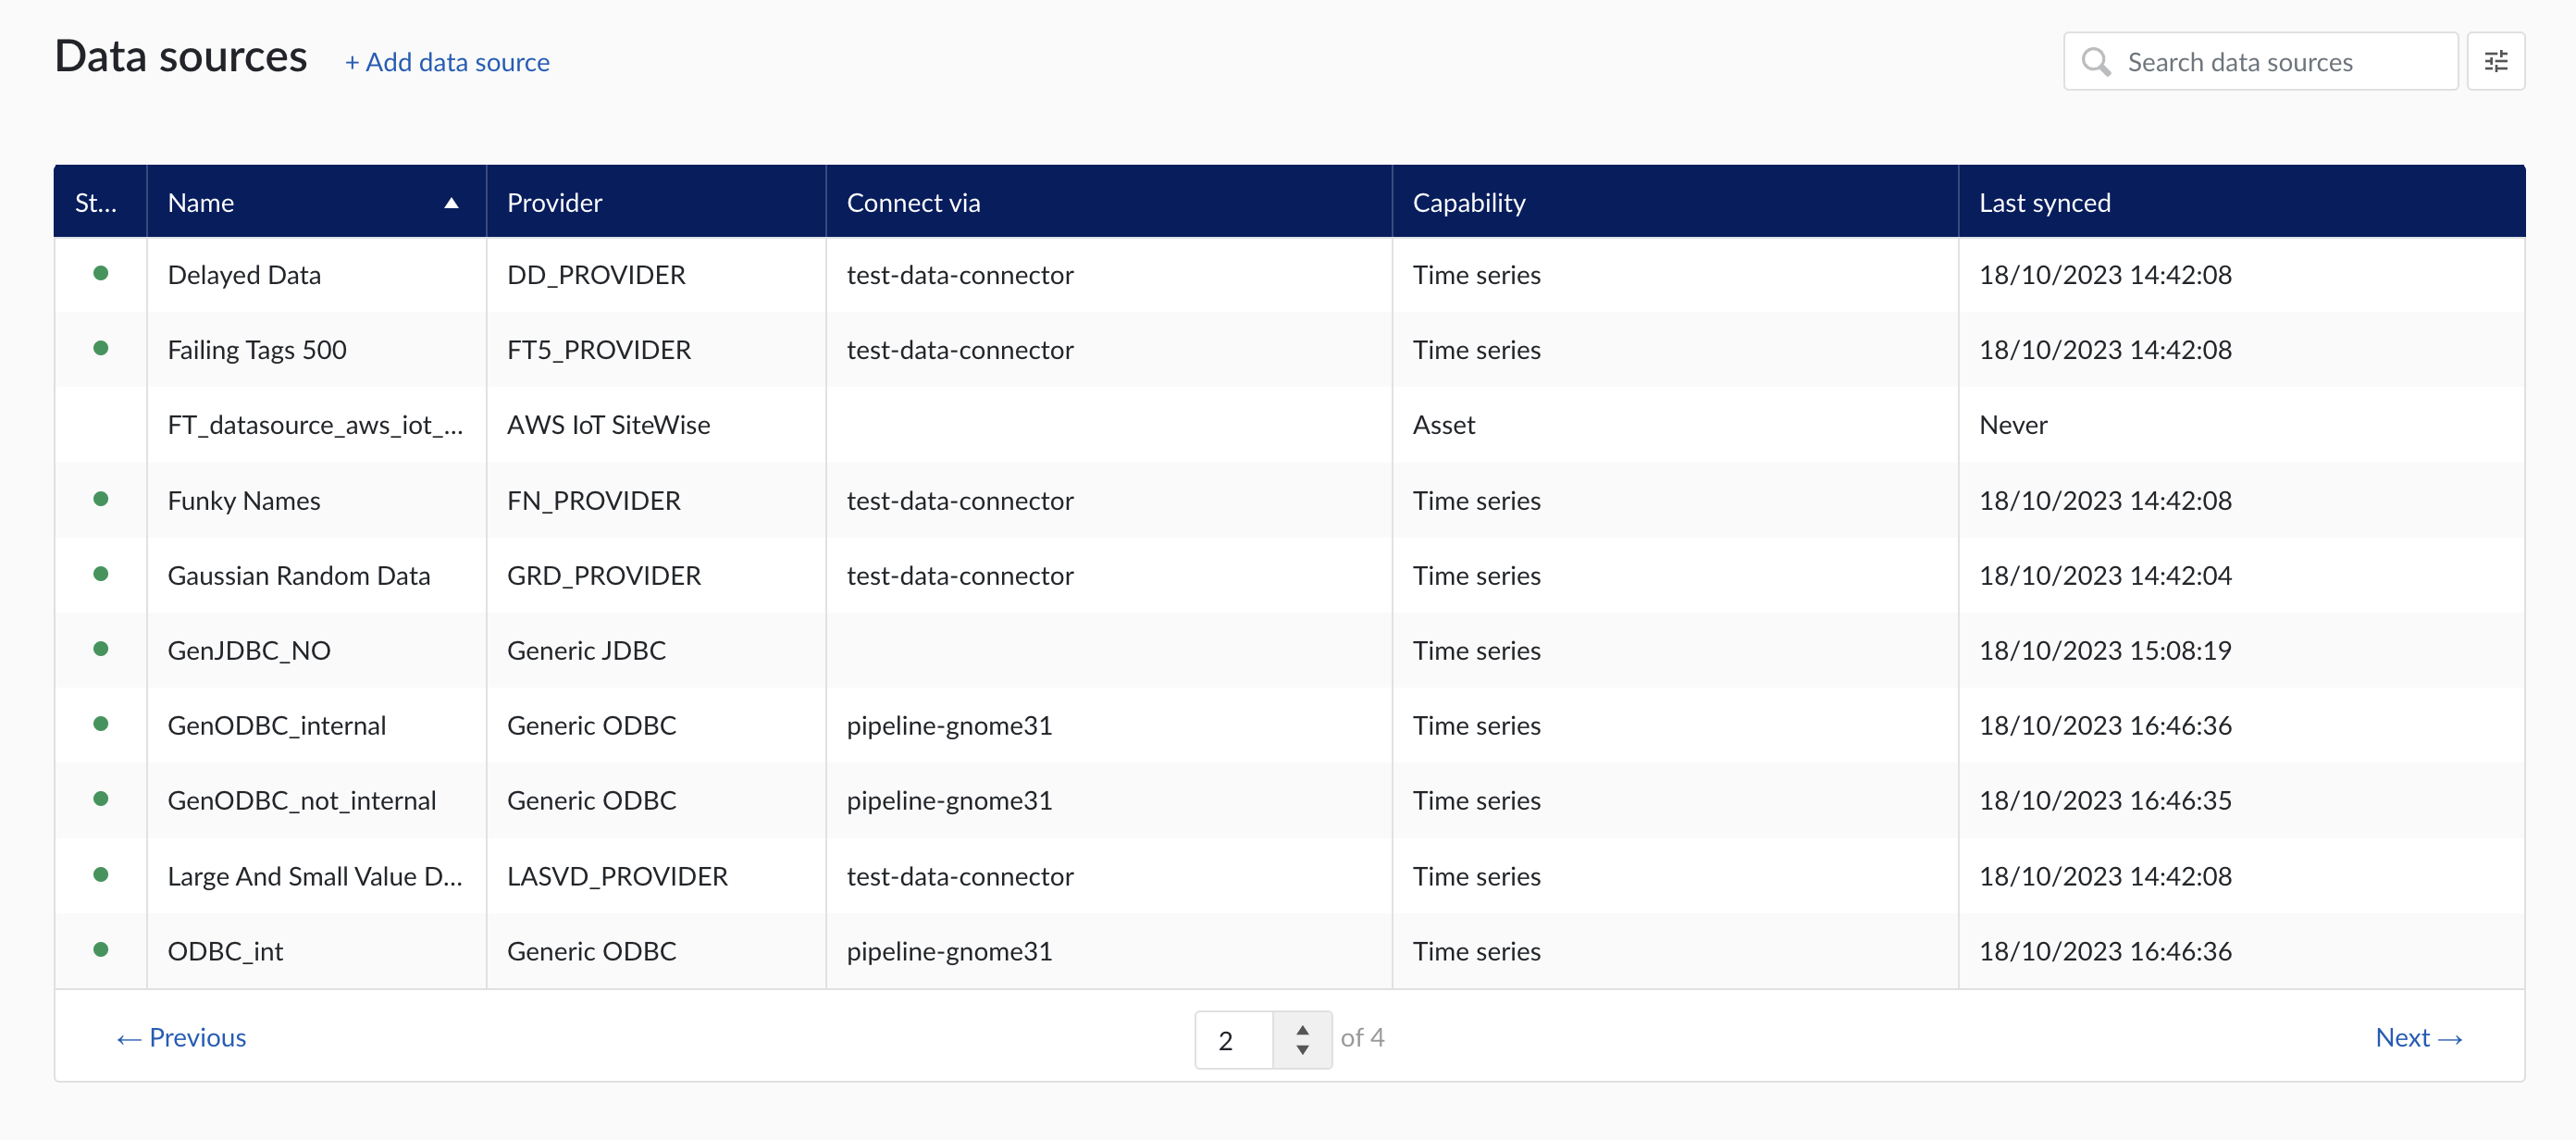The width and height of the screenshot is (2576, 1140).
Task: Click the stepper down arrow to decrease page
Action: [1301, 1050]
